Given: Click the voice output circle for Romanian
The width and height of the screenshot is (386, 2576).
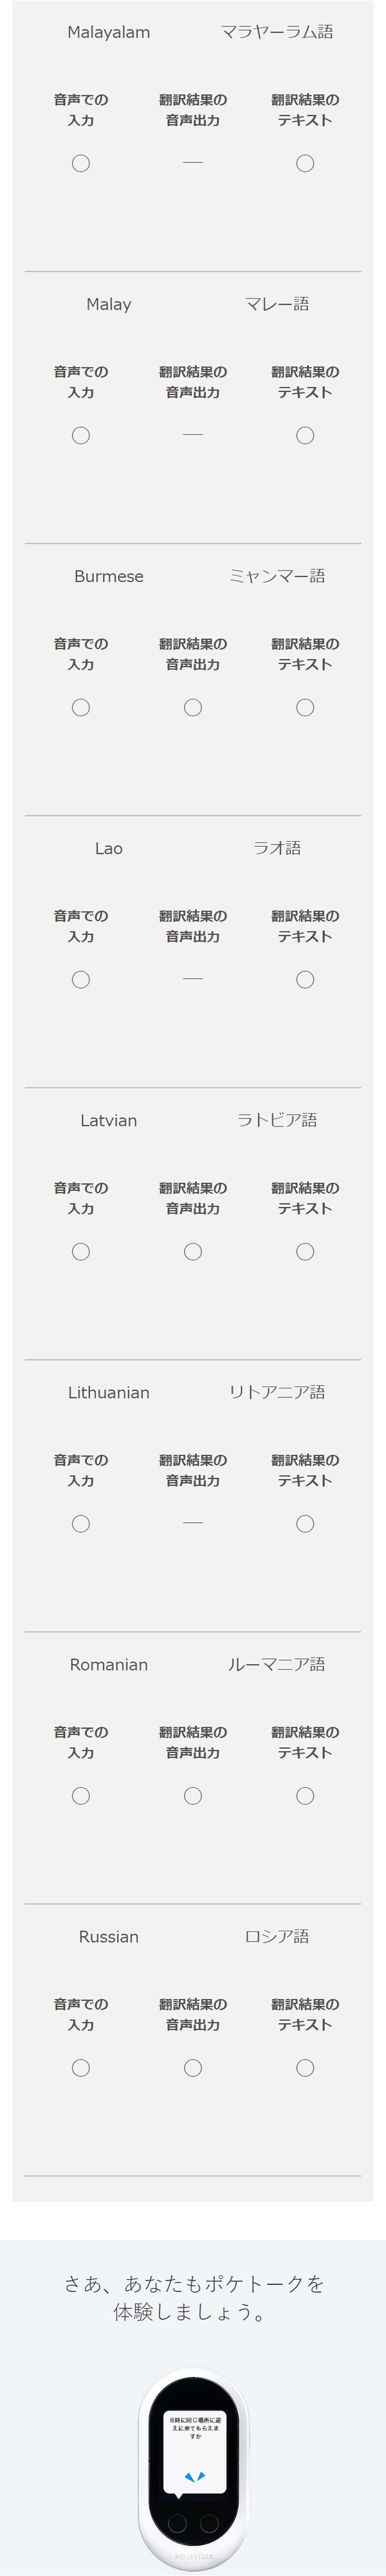Looking at the screenshot, I should [x=193, y=1795].
